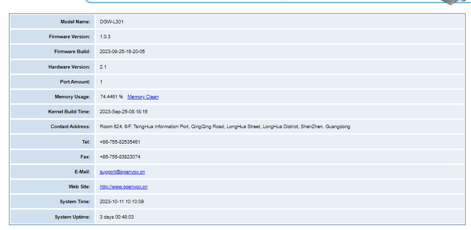Click the contact address text Room 624

click(x=111, y=127)
